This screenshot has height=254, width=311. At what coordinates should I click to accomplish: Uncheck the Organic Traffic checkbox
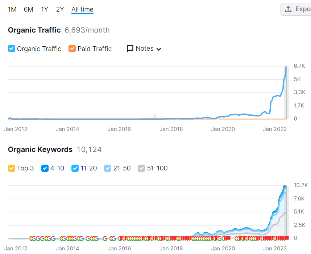(x=12, y=48)
